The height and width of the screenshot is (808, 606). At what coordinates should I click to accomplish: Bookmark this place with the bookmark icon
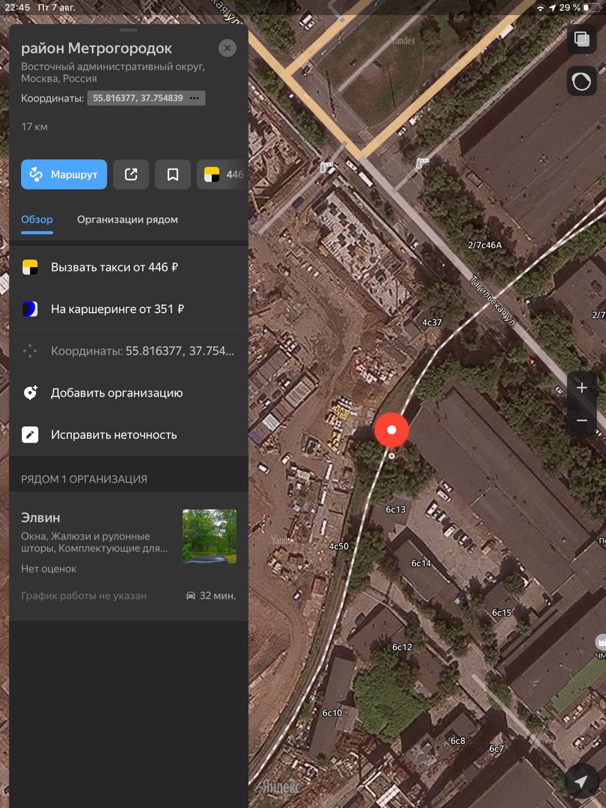172,174
